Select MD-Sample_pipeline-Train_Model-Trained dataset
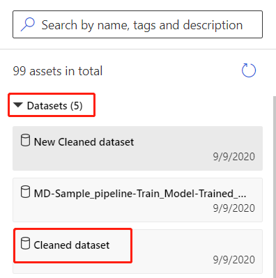The width and height of the screenshot is (276, 278). (137, 200)
